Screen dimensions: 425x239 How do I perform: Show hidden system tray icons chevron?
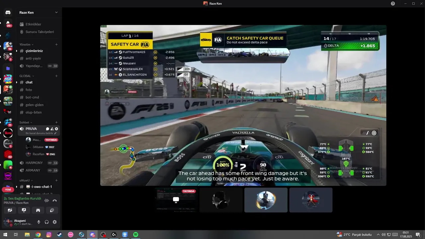coord(378,235)
